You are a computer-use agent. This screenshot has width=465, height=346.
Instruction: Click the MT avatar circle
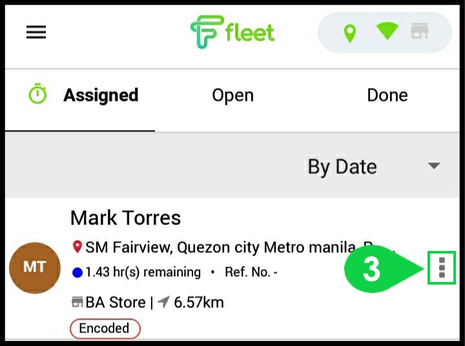click(x=35, y=268)
